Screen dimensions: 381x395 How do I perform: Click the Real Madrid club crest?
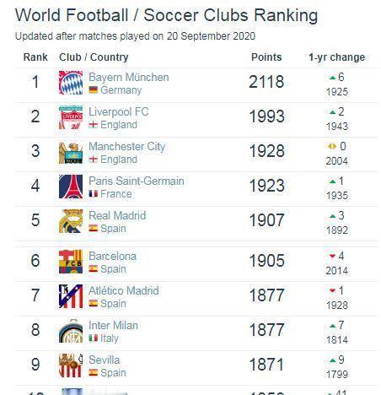click(71, 221)
